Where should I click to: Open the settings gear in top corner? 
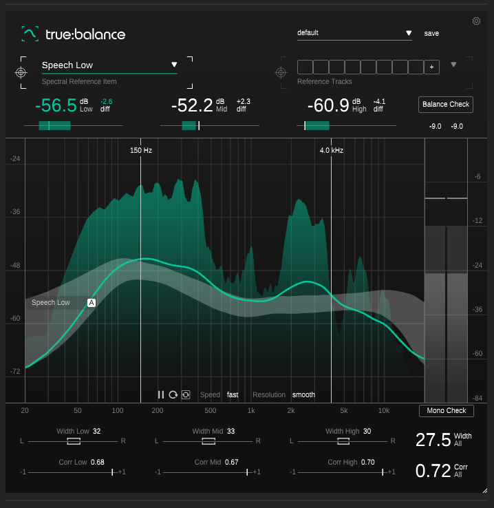tap(476, 21)
